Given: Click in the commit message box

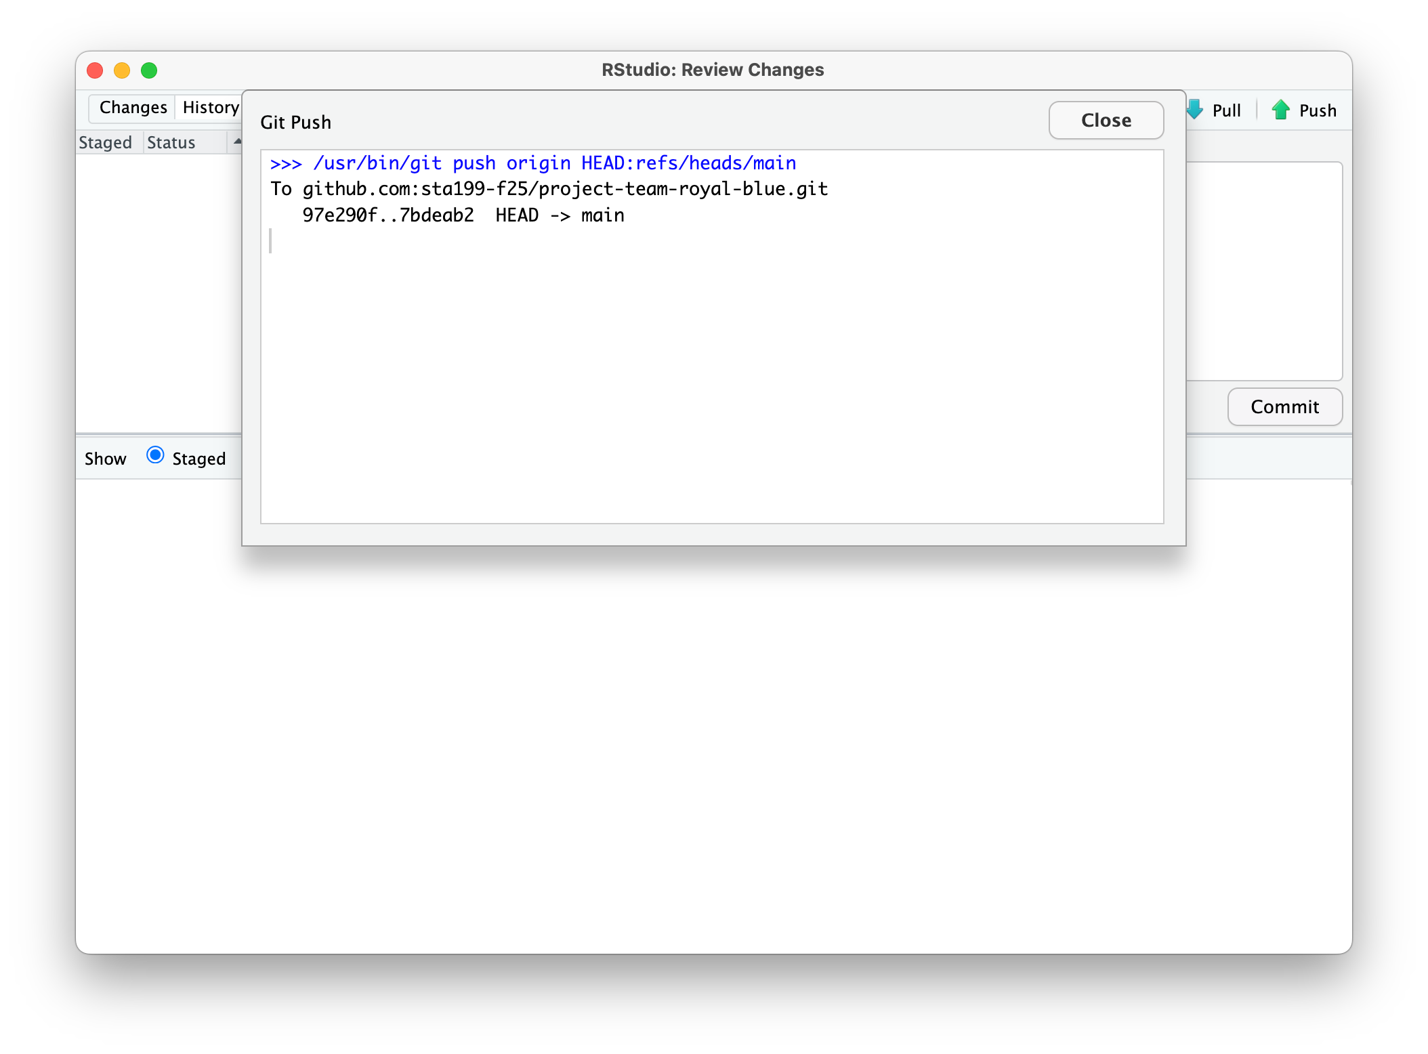Looking at the screenshot, I should point(1264,271).
